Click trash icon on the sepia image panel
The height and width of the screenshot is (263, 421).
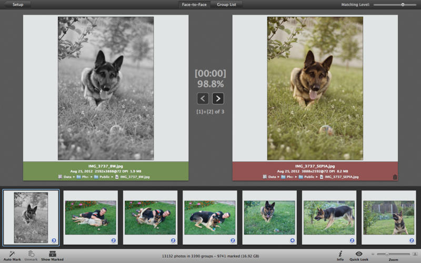point(395,177)
